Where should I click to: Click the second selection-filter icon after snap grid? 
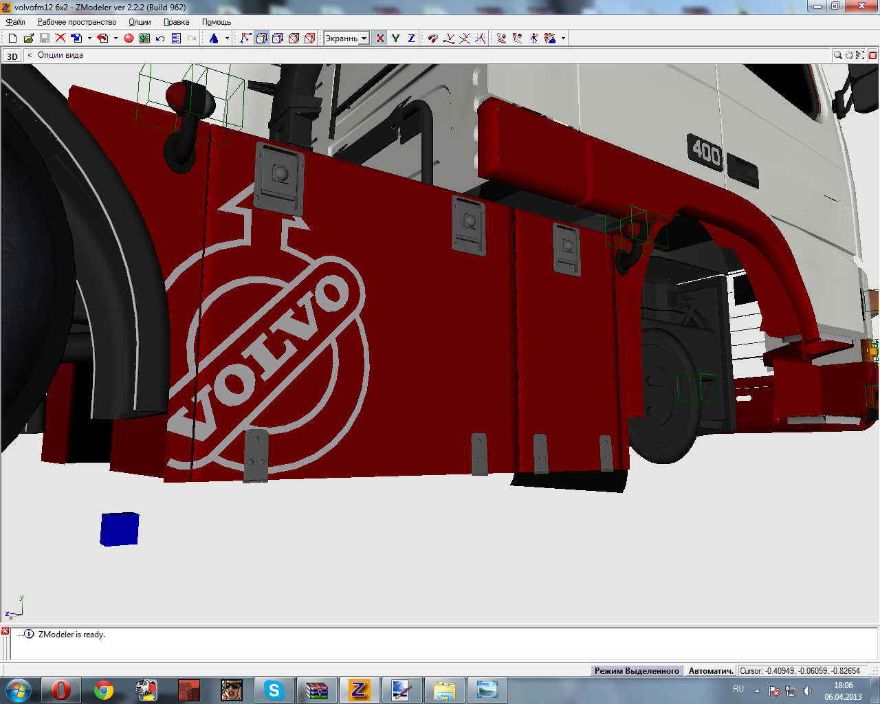coord(518,38)
